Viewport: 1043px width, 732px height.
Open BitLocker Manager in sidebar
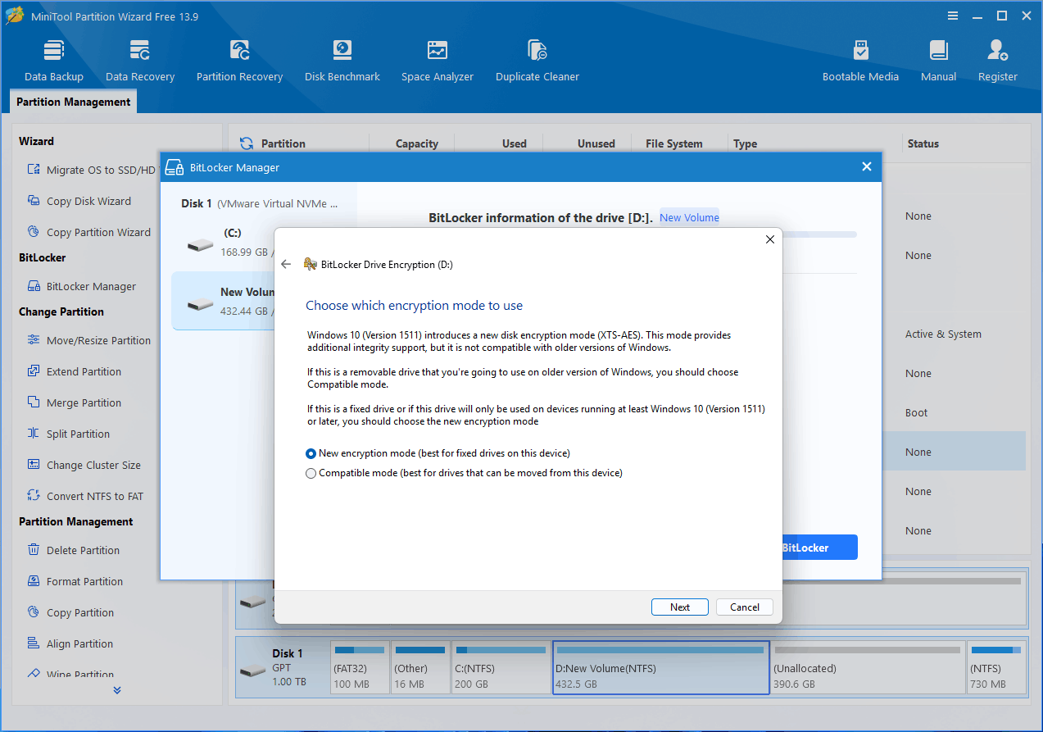81,286
